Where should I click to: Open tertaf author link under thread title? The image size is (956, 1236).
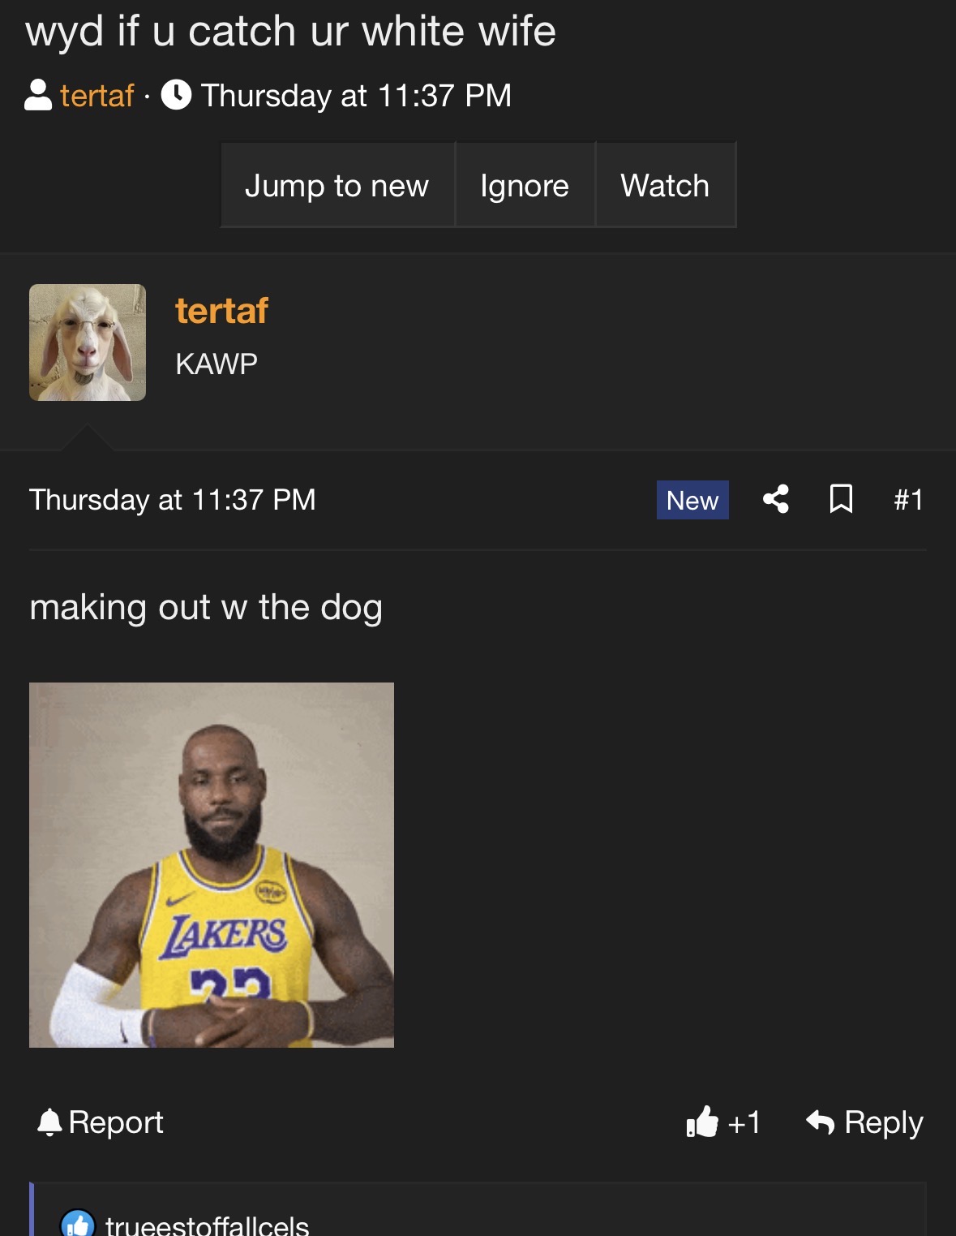pyautogui.click(x=96, y=96)
